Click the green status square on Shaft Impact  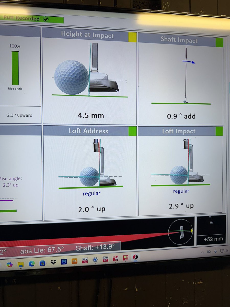[x=219, y=42]
